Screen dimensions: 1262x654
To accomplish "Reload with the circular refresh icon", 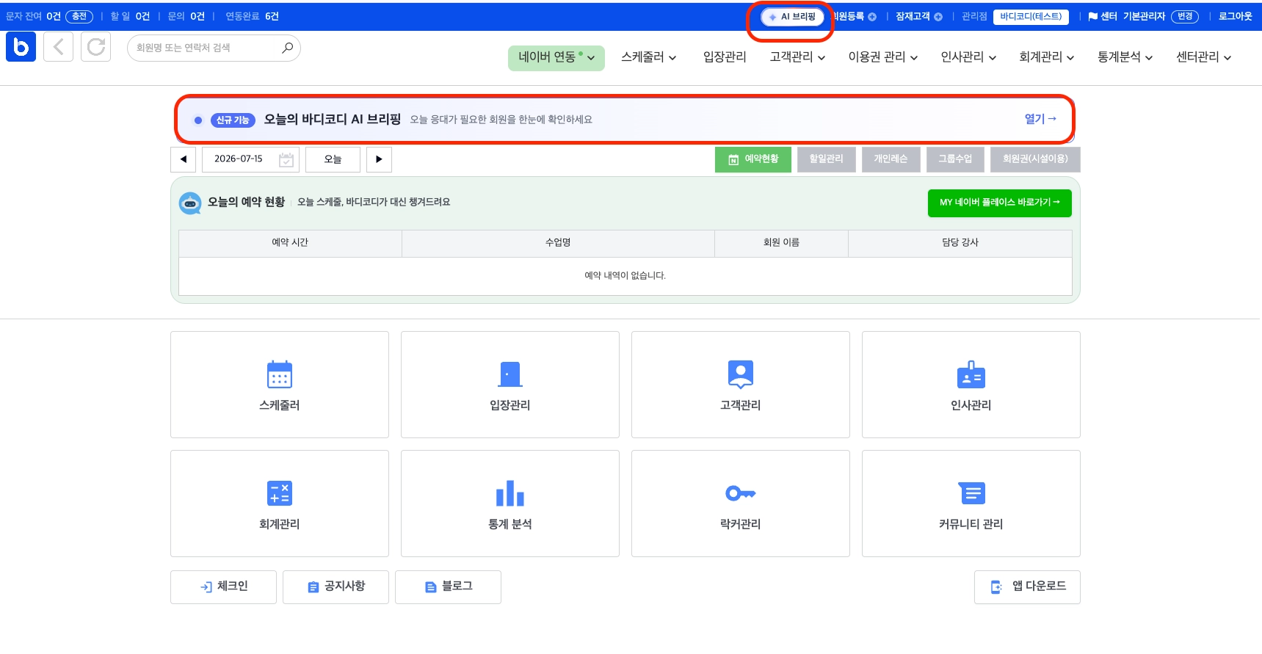I will click(95, 47).
